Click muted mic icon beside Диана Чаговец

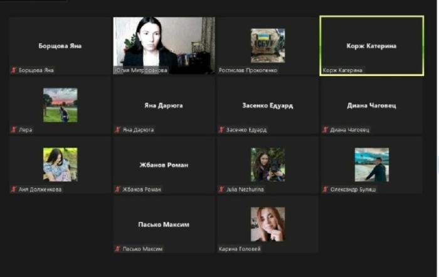(x=325, y=130)
